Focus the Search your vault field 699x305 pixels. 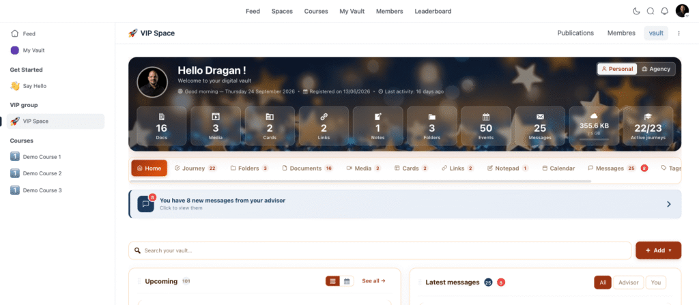[x=380, y=250]
